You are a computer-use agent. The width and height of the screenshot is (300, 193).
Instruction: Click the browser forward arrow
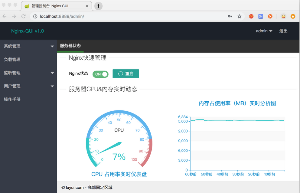coord(14,16)
